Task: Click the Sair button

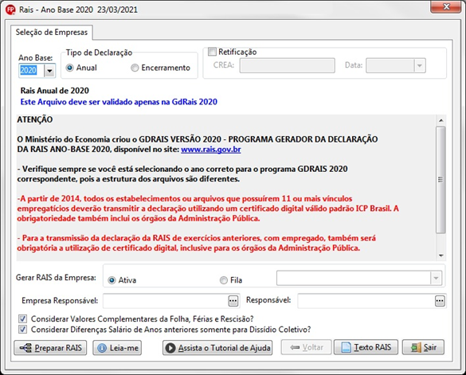Action: (423, 347)
